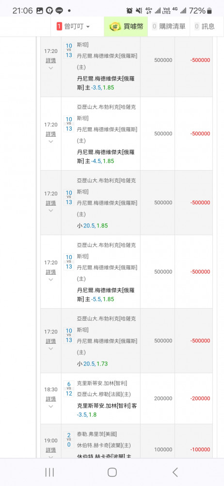
Task: Open 詳情 for the 小 20.5, 1.73 bet
Action: point(51,341)
